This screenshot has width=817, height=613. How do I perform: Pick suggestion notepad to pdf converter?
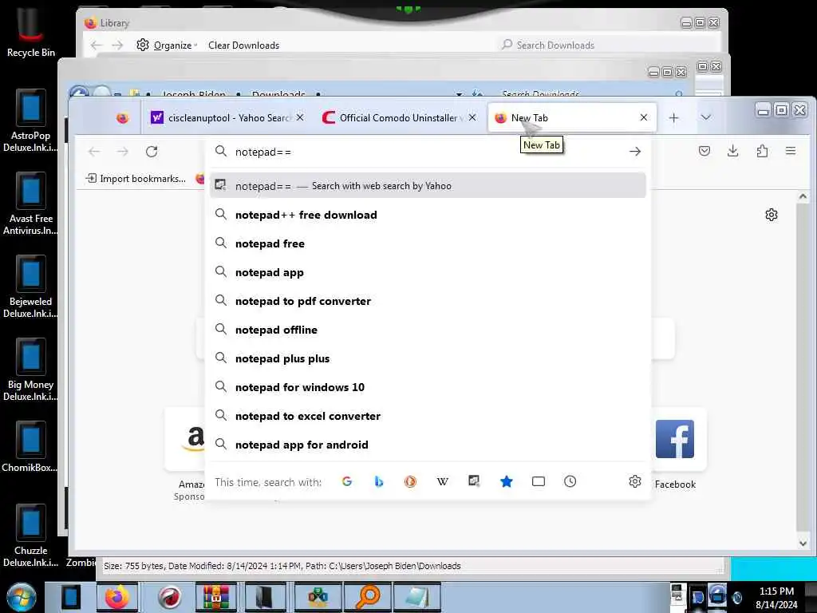[x=428, y=301]
